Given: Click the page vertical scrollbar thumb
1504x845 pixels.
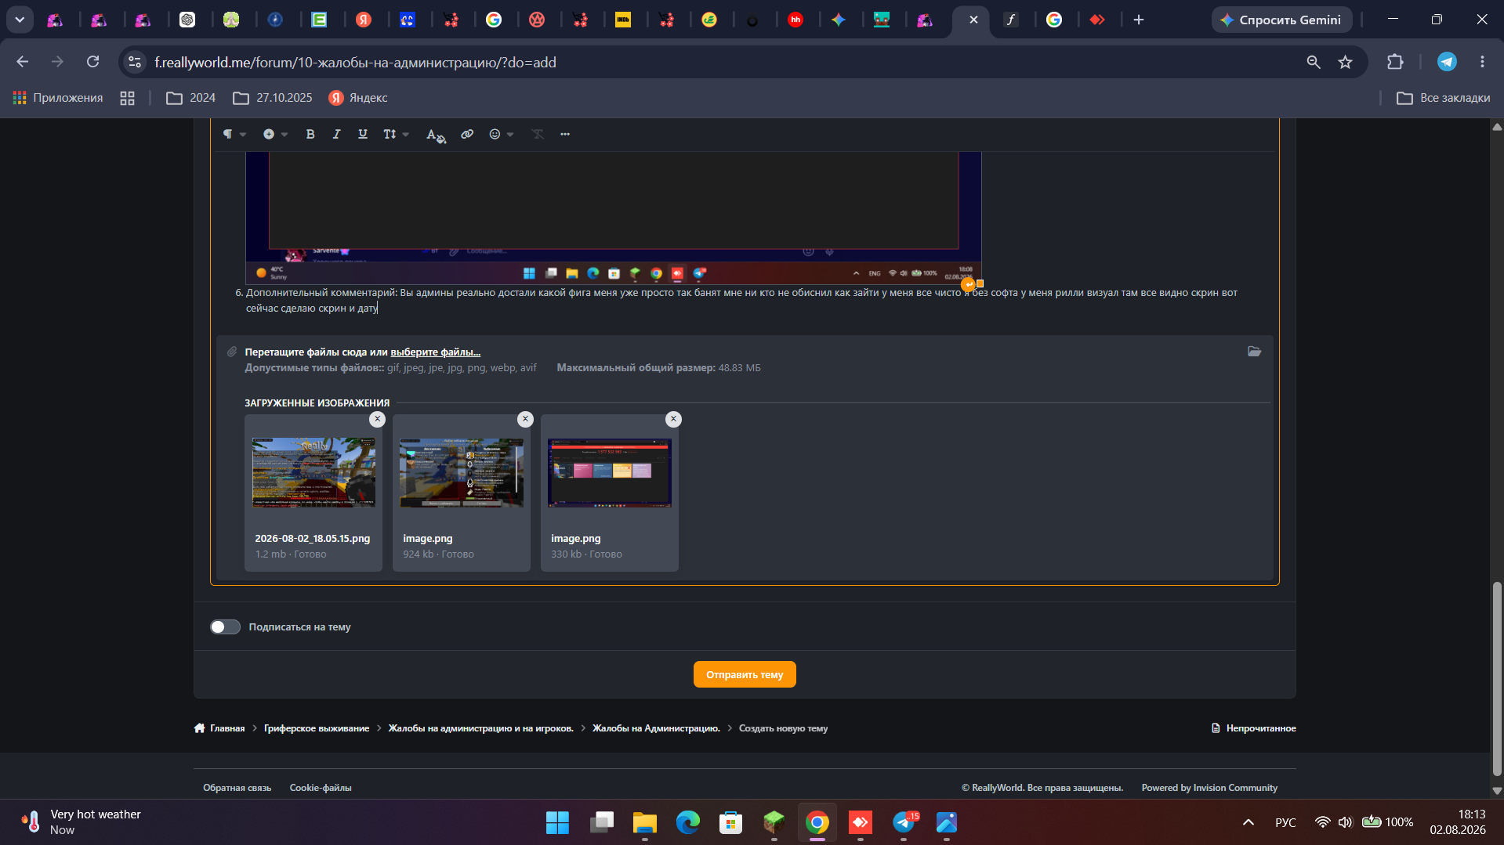Looking at the screenshot, I should (x=1497, y=678).
